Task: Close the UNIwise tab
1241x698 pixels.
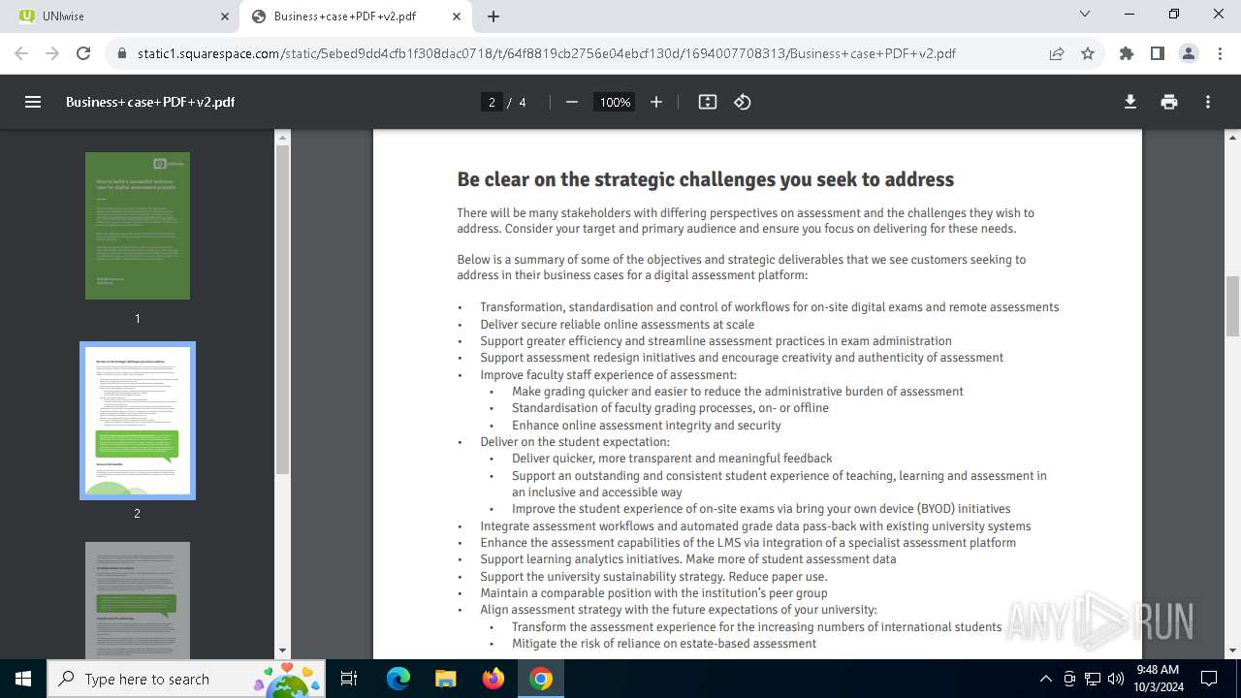Action: (225, 16)
